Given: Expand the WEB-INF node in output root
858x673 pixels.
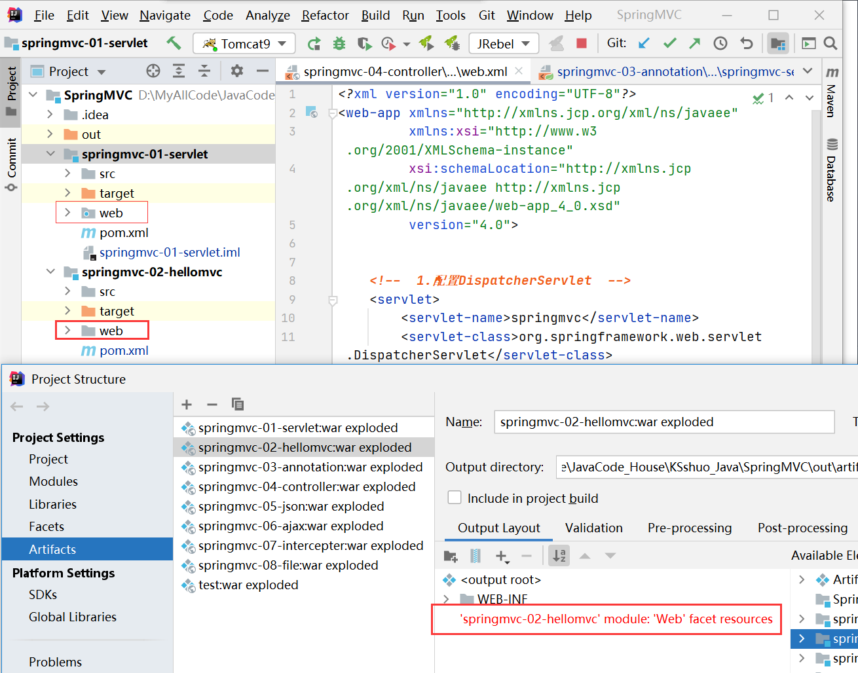Looking at the screenshot, I should point(446,597).
